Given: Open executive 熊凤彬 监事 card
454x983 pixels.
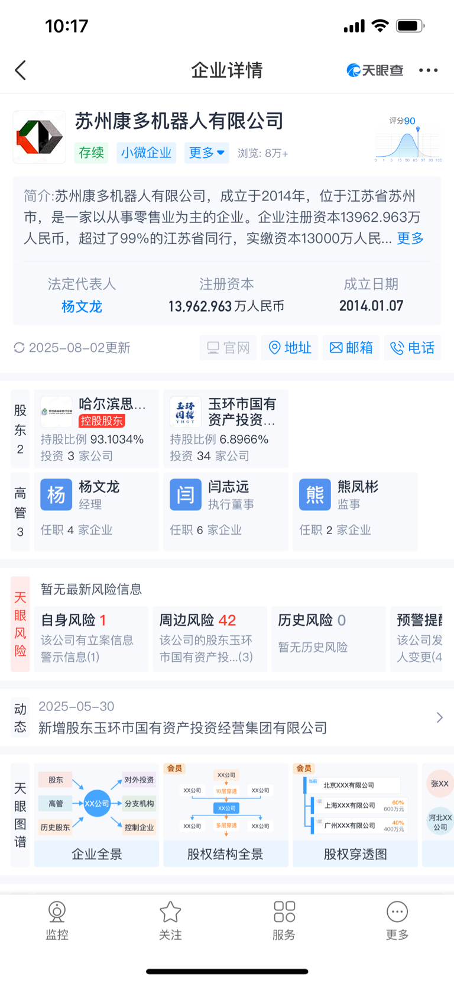Looking at the screenshot, I should (355, 512).
